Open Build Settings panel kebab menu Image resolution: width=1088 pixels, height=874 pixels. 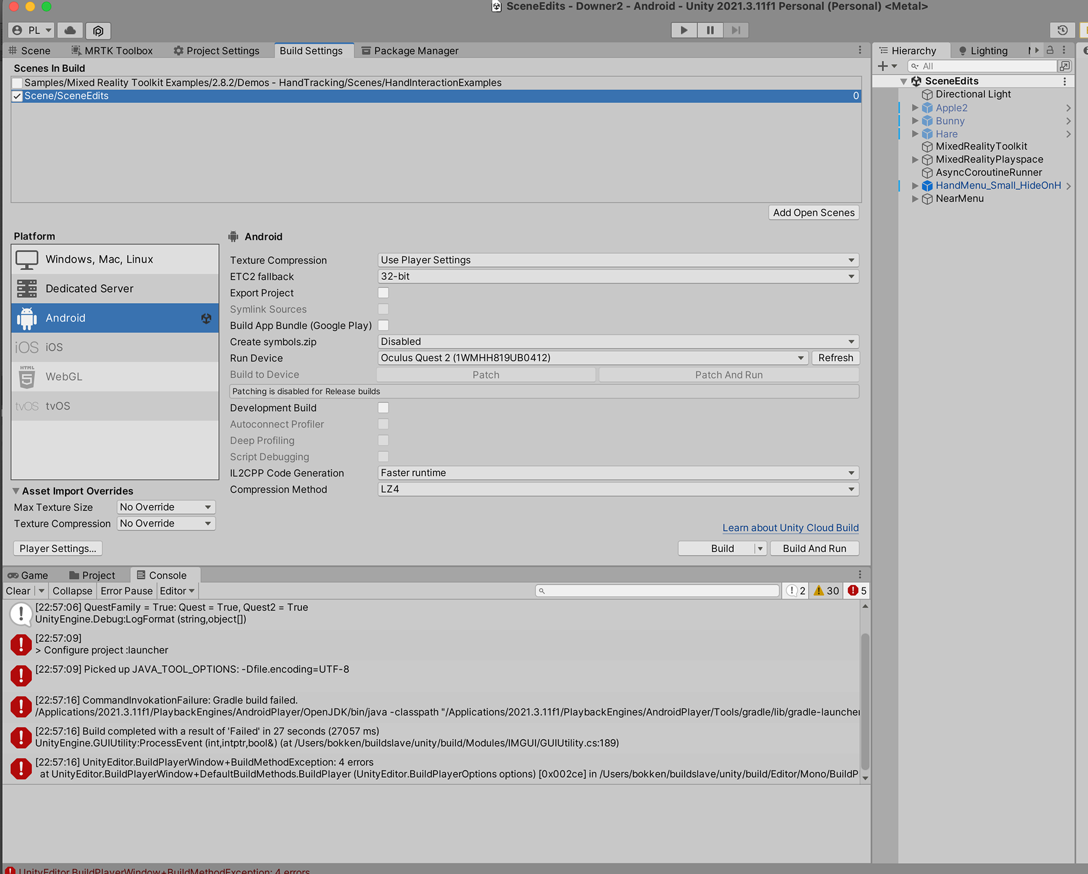(x=860, y=50)
